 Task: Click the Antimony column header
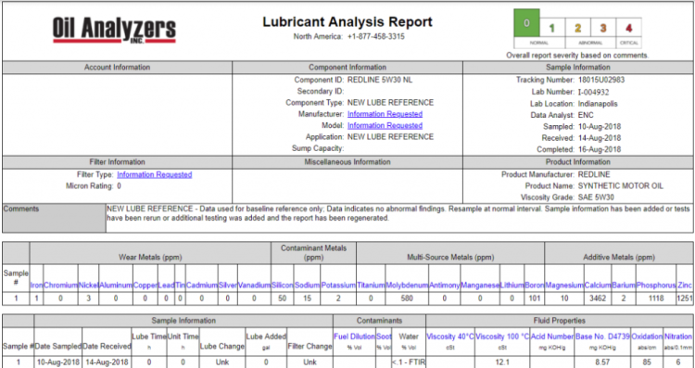445,286
